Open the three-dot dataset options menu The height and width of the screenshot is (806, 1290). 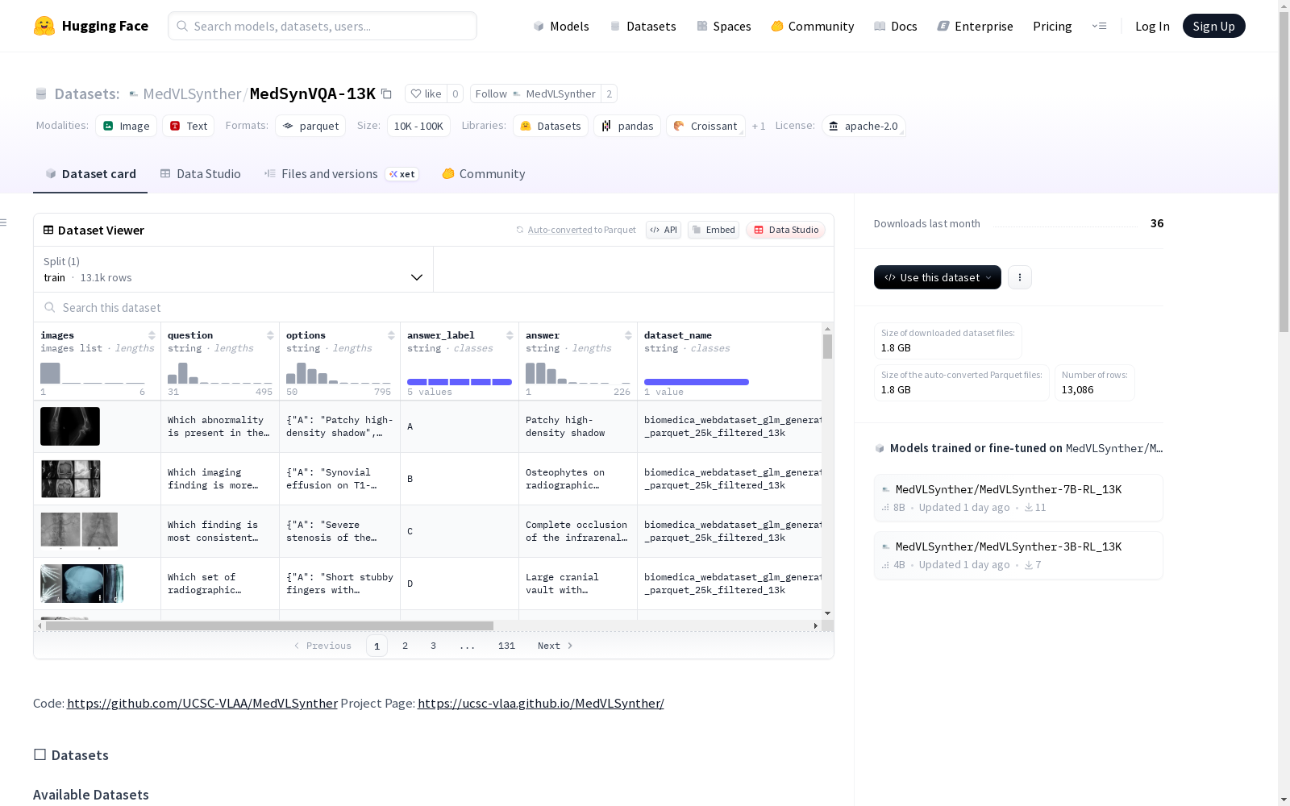[x=1020, y=277]
